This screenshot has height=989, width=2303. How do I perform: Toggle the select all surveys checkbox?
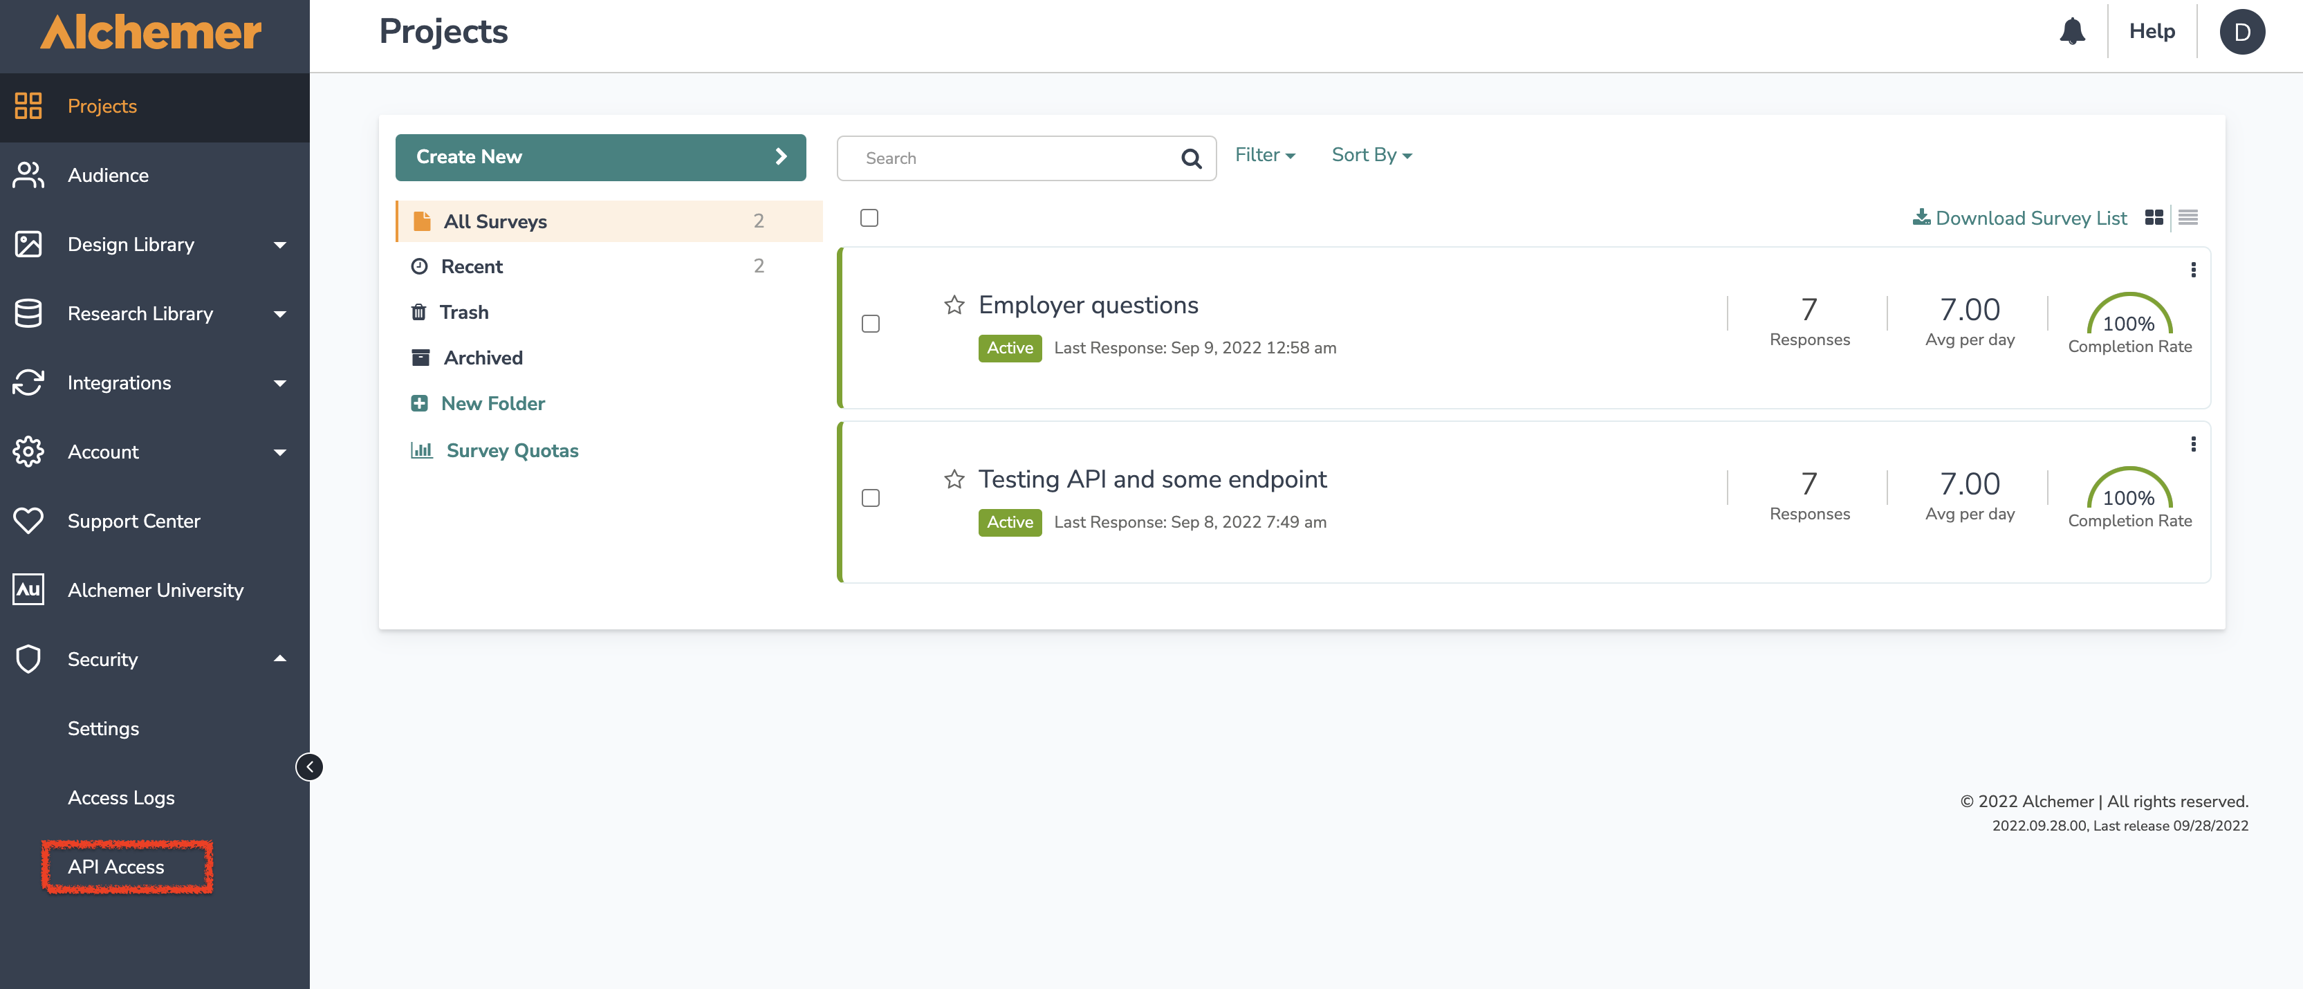pos(869,217)
